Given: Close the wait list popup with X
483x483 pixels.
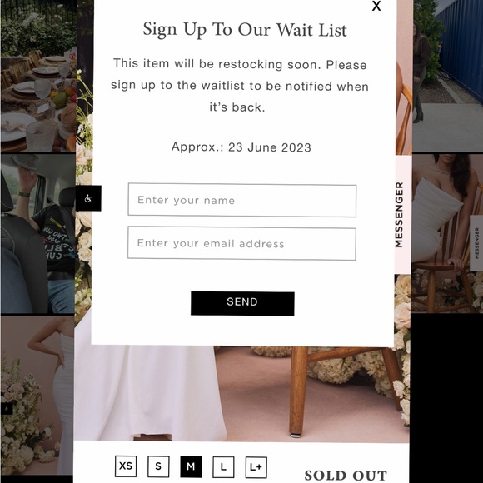Looking at the screenshot, I should point(376,6).
